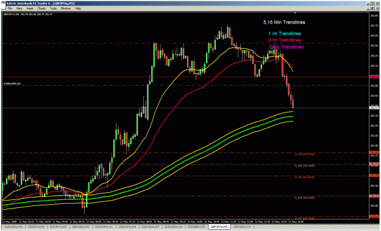Click the current price marker 202.47
The image size is (381, 231).
374,108
